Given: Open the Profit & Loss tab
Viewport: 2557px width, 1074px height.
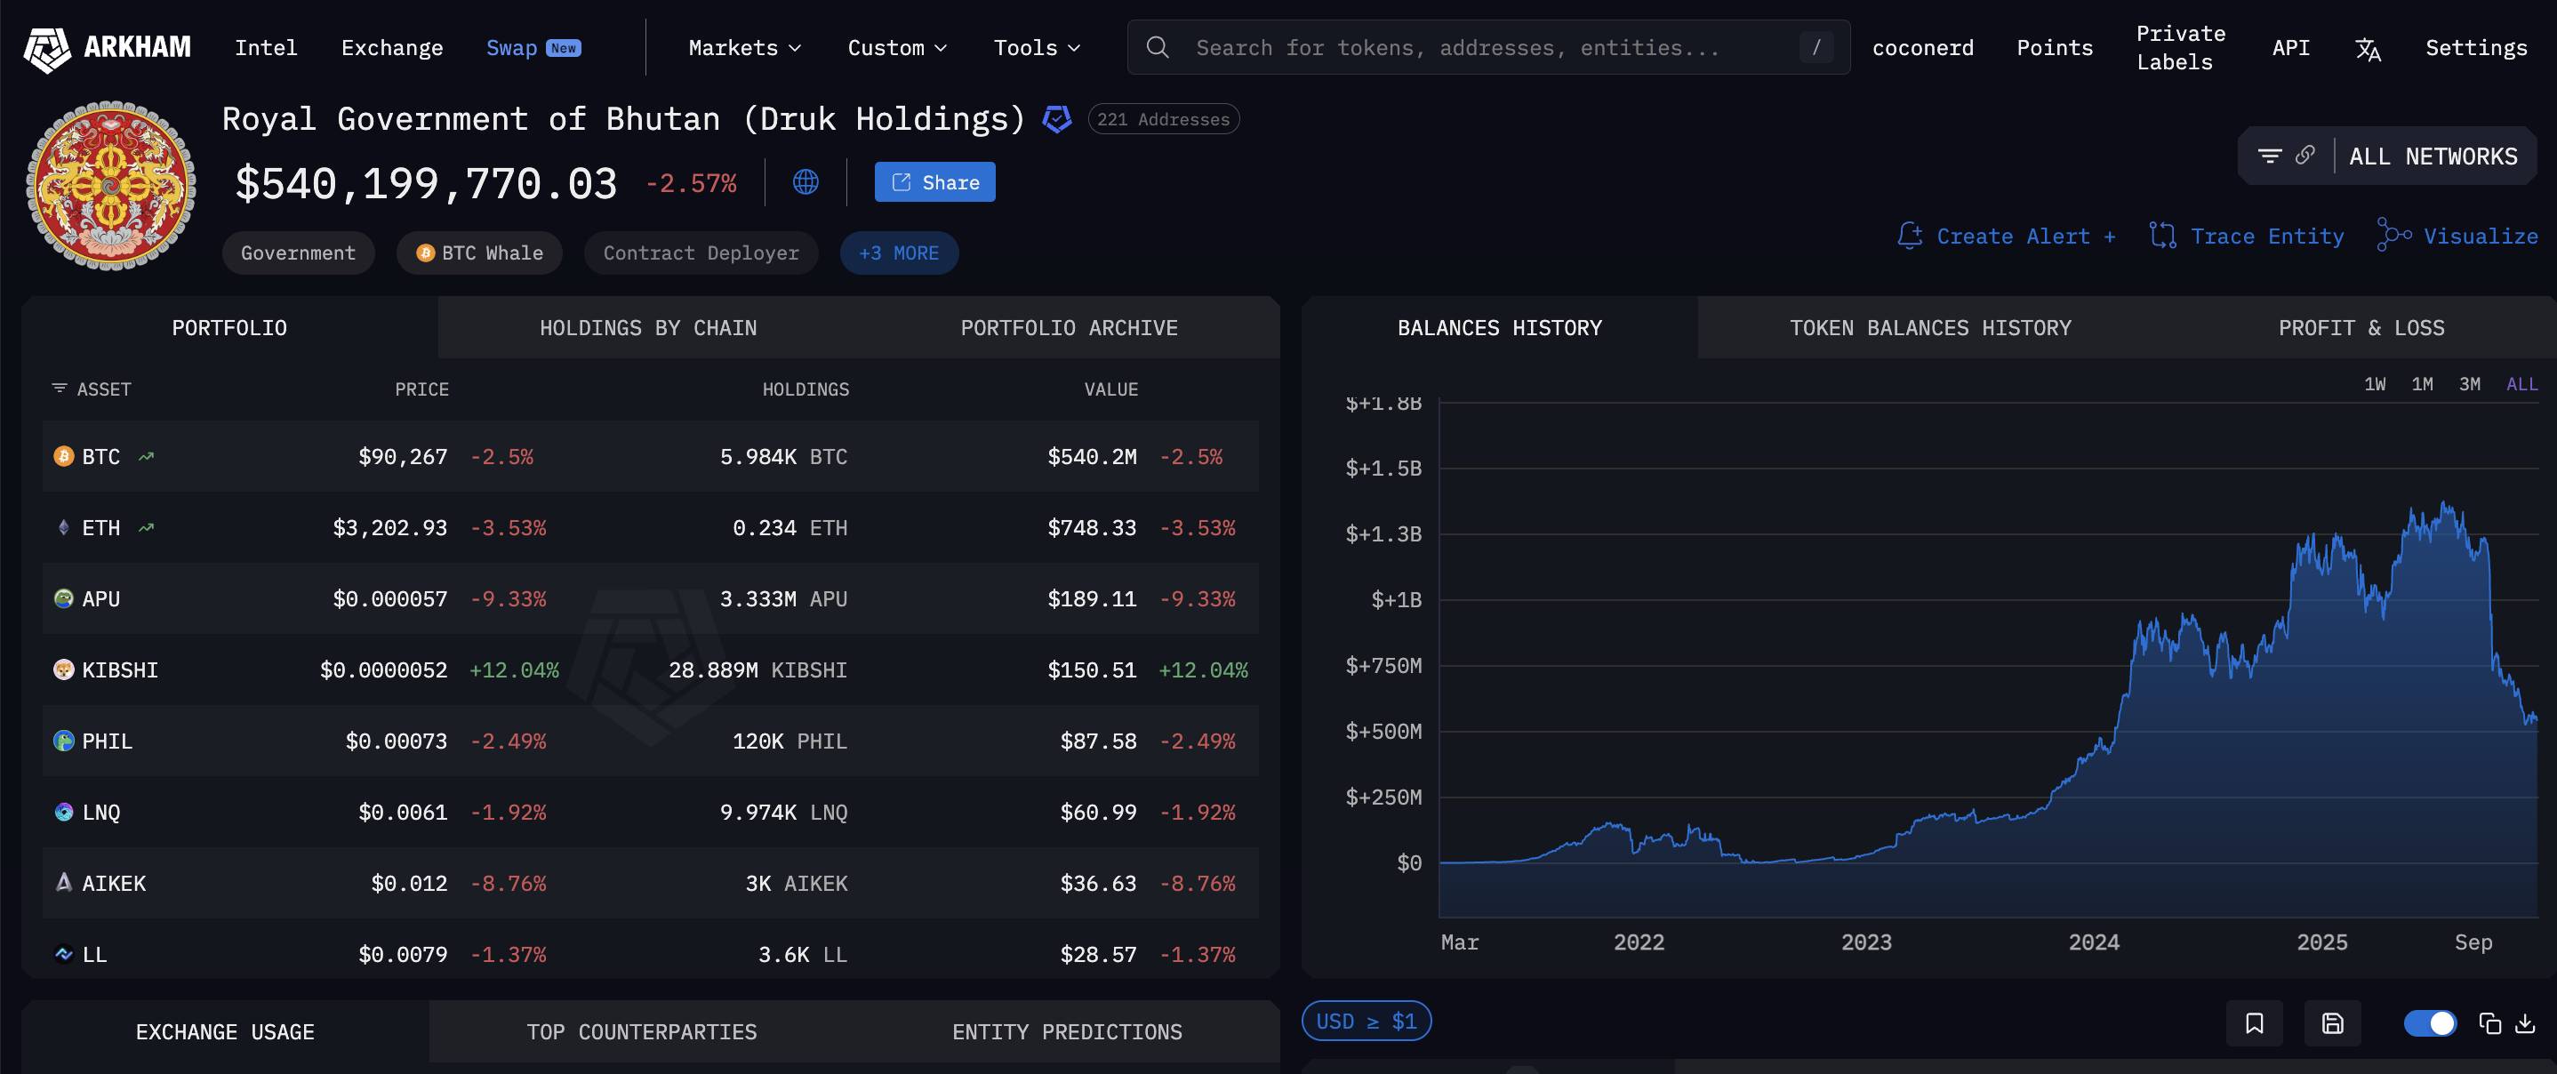Looking at the screenshot, I should [x=2361, y=327].
